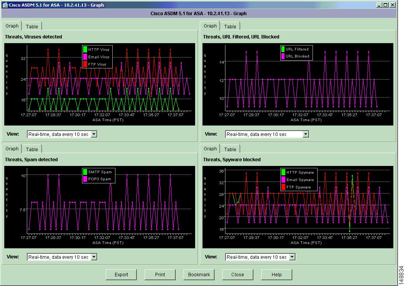
Task: Click the Bookmark button
Action: pos(199,275)
